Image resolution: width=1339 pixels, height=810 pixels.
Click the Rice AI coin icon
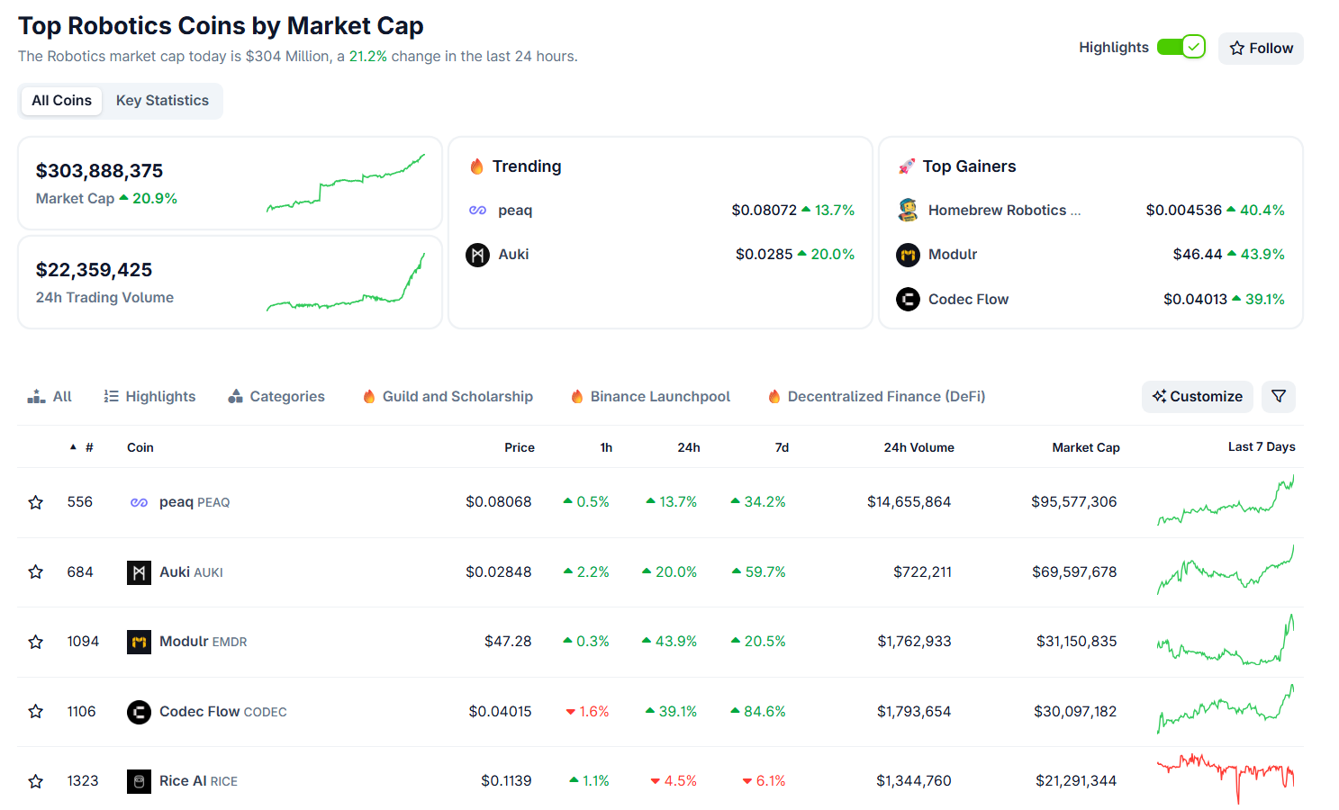click(139, 780)
